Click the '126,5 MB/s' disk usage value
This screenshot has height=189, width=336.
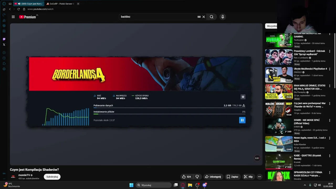(x=141, y=98)
